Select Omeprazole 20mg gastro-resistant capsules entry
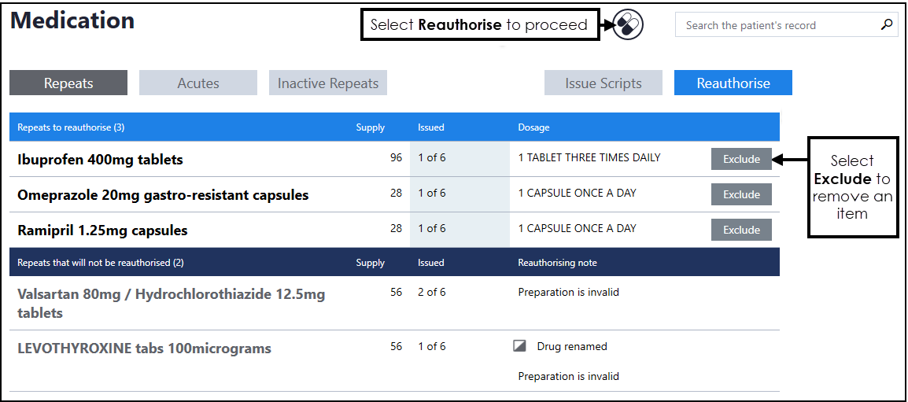This screenshot has height=402, width=908. [163, 195]
